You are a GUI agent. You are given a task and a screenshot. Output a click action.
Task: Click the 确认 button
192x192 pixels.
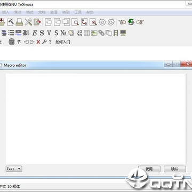tap(175, 169)
